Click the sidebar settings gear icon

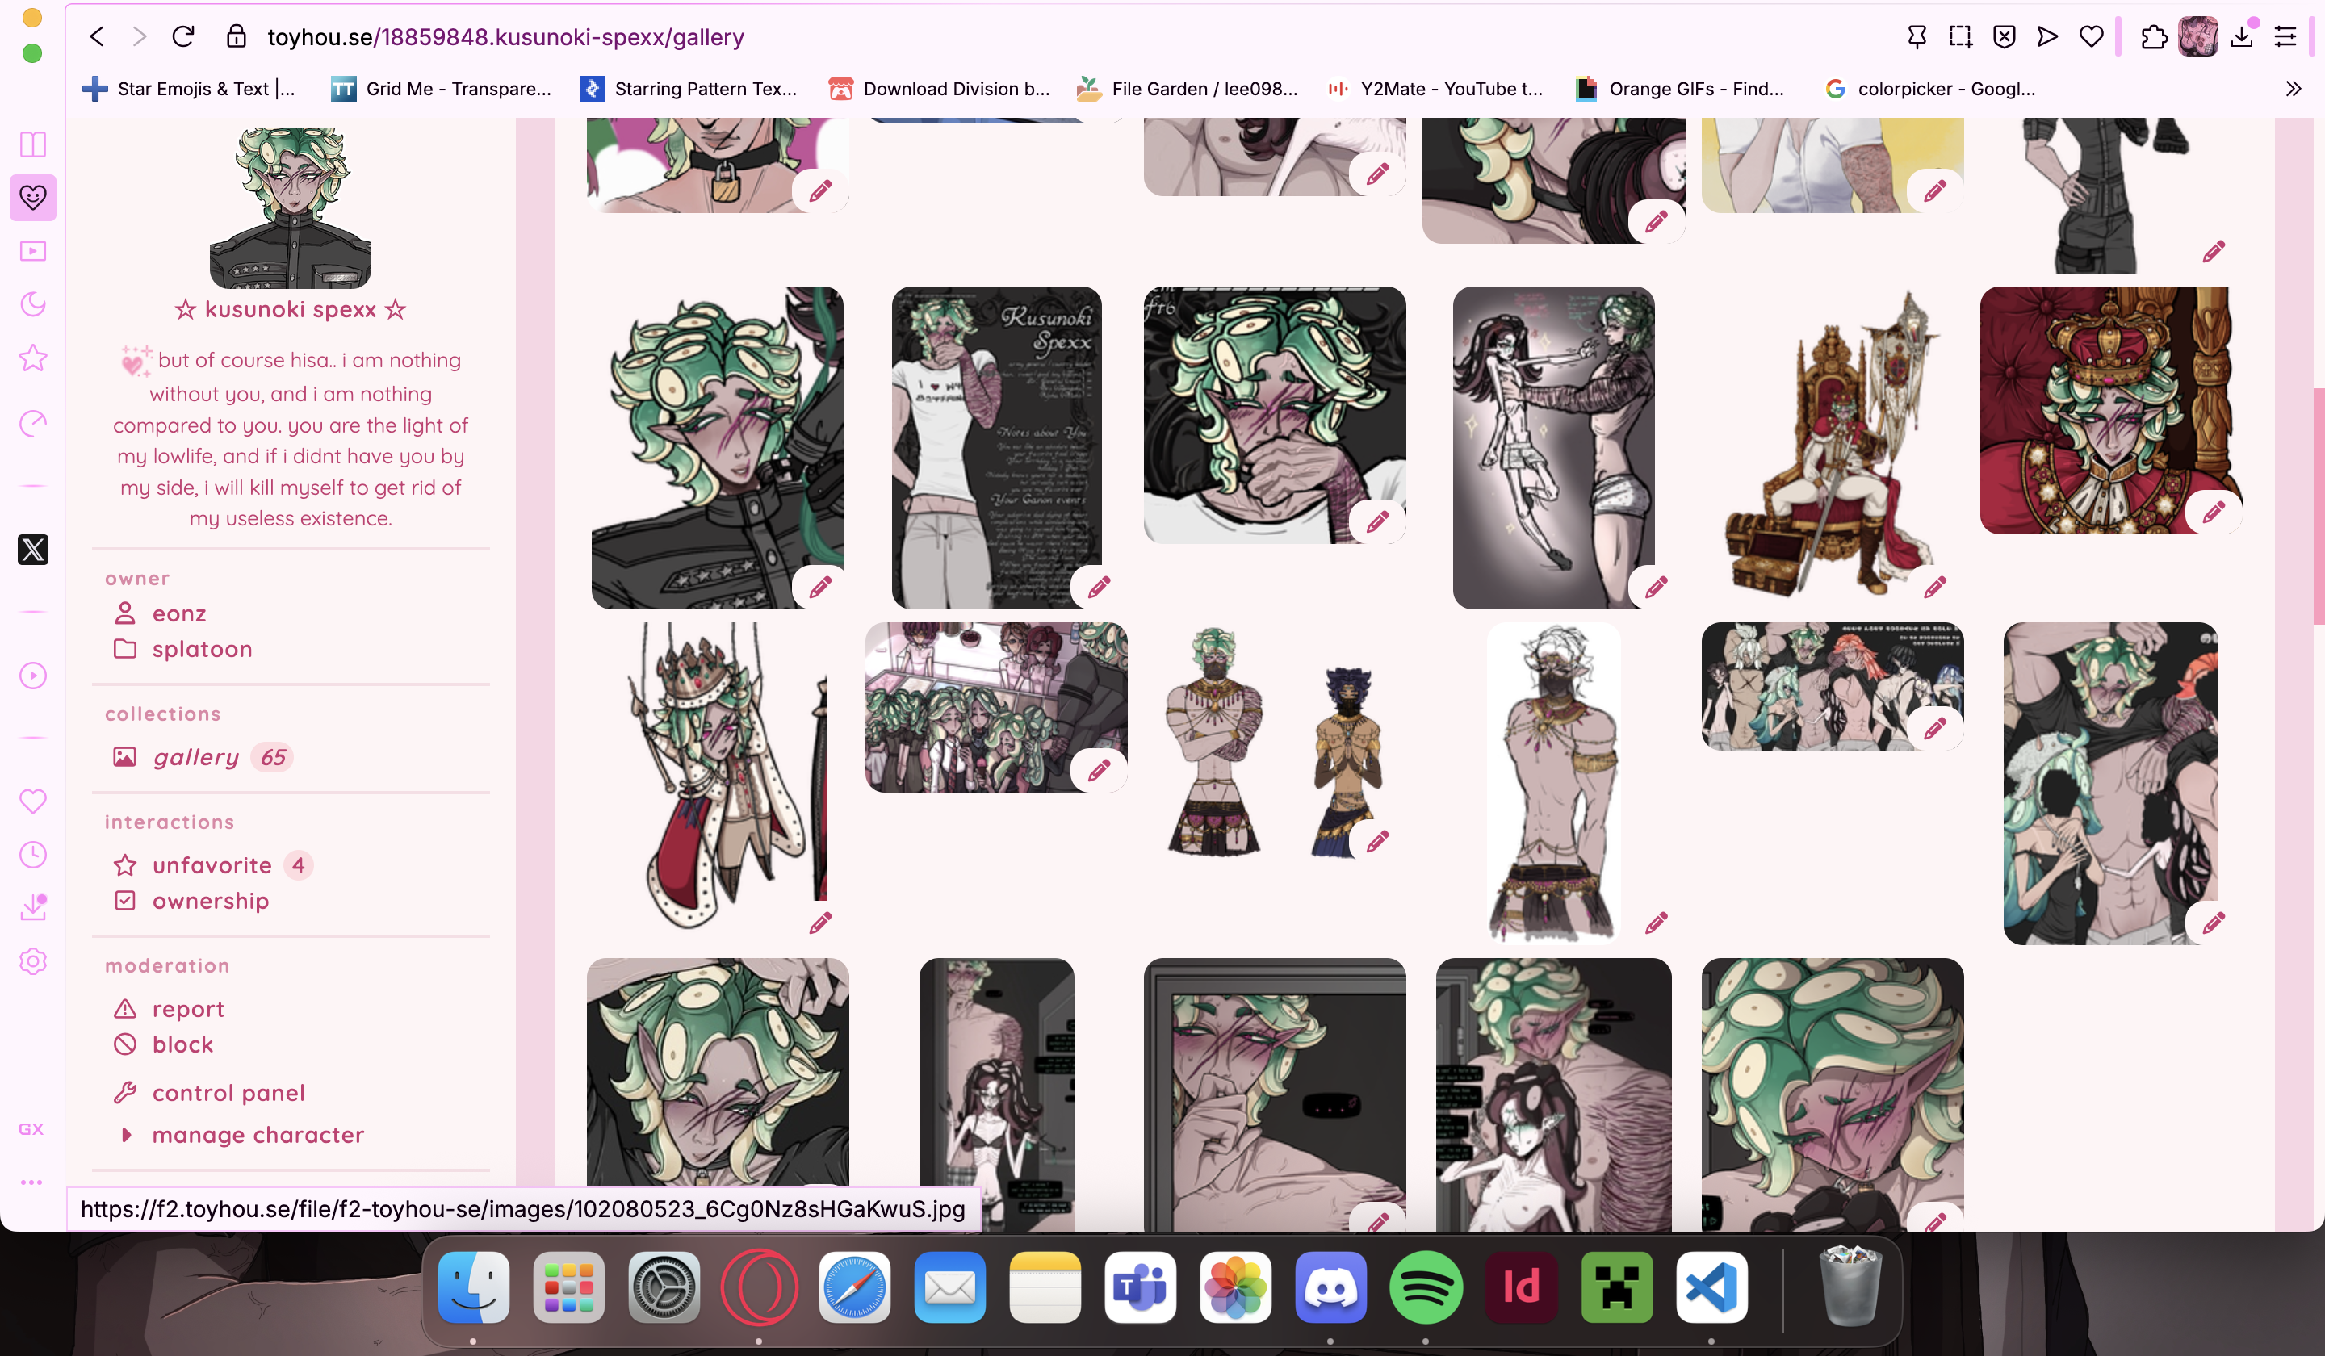pyautogui.click(x=33, y=961)
